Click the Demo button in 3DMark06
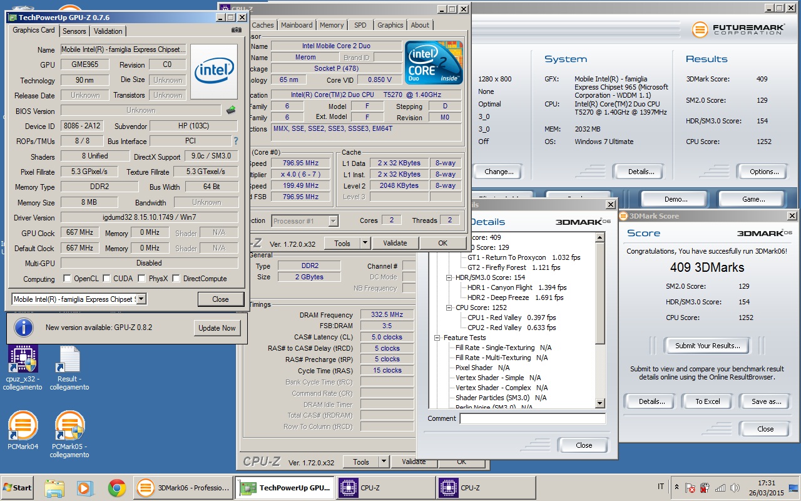 coord(676,199)
